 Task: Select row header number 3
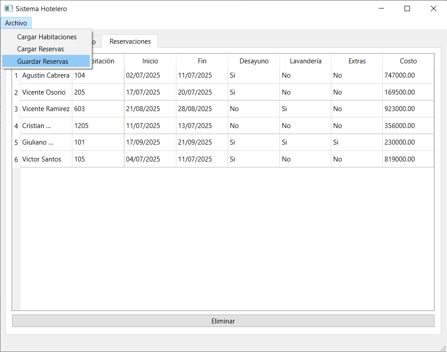(16, 109)
